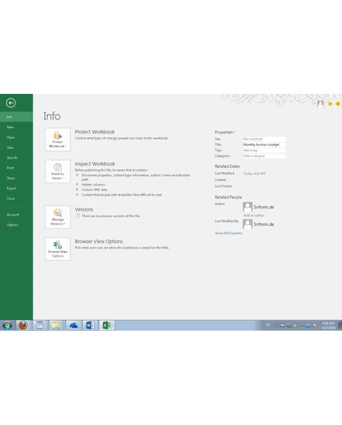Click Last Modified By Softonic.de avatar

[x=248, y=224]
